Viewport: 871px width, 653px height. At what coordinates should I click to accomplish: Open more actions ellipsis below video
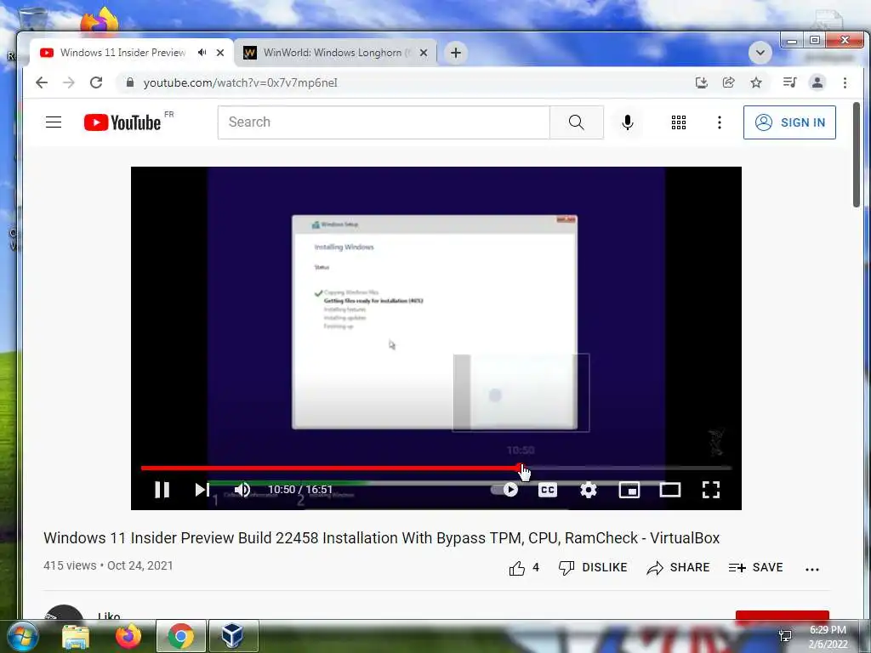[x=812, y=569]
